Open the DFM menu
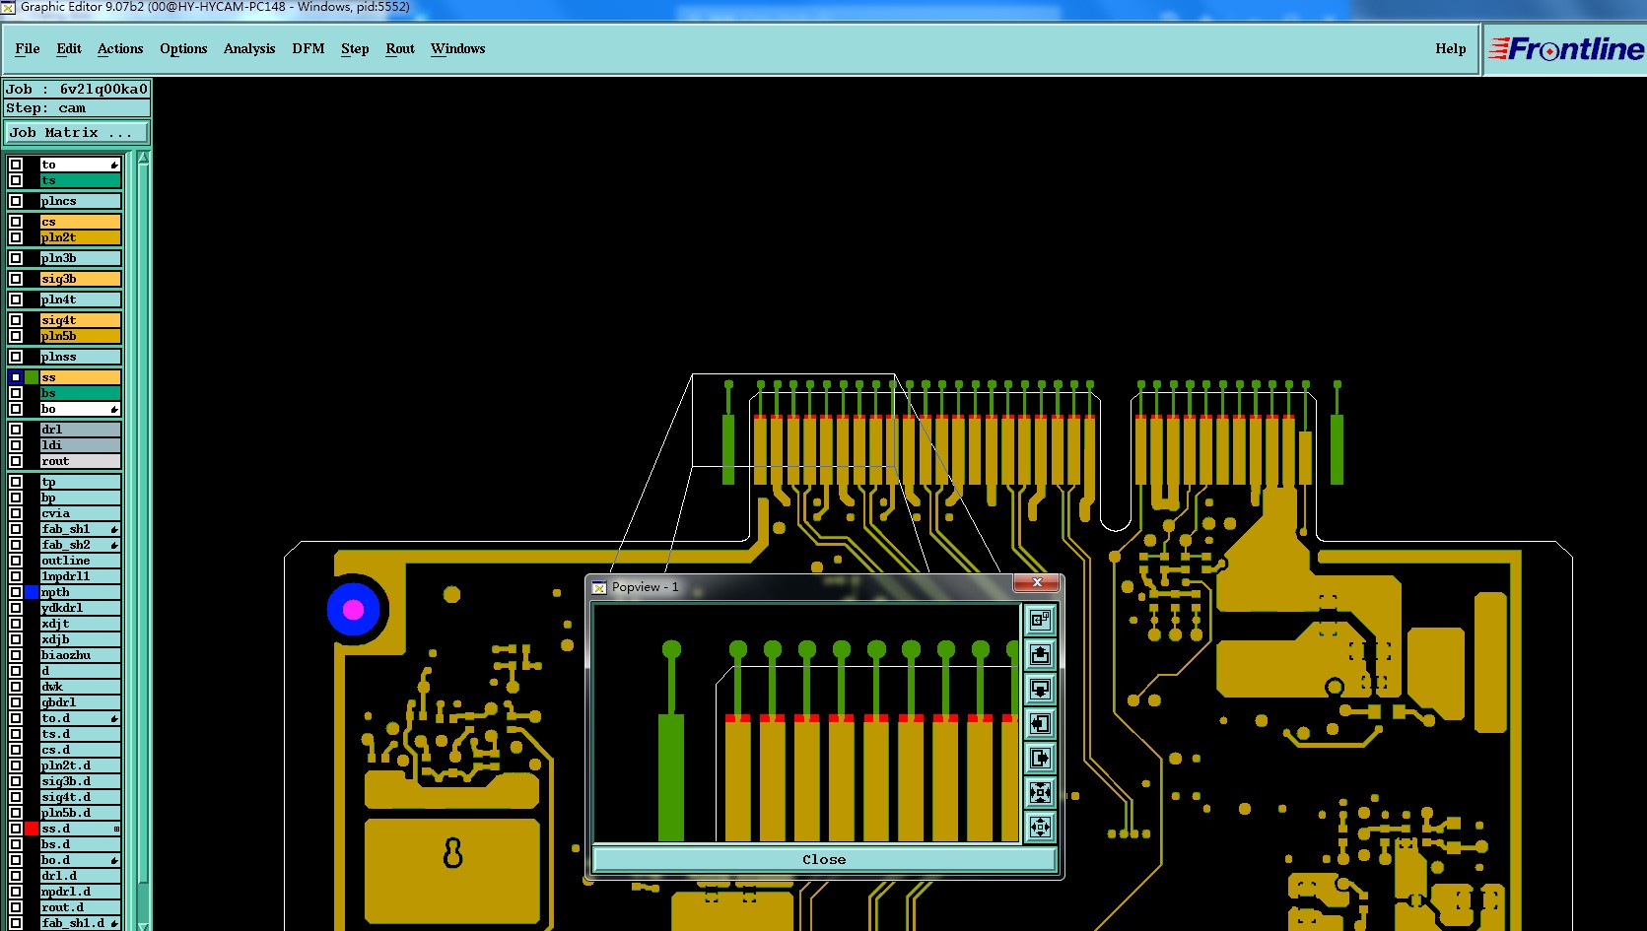 309,48
